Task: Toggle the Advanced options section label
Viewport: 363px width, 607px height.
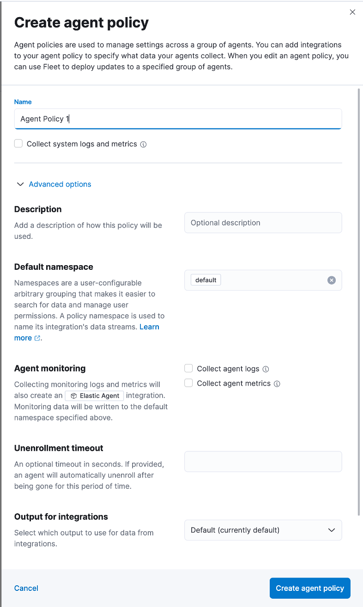Action: tap(60, 184)
